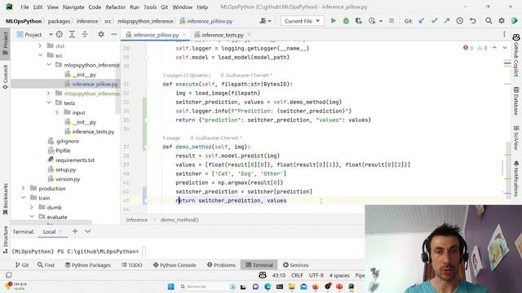
Task: Open the Edge browser from taskbar
Action: (x=268, y=286)
